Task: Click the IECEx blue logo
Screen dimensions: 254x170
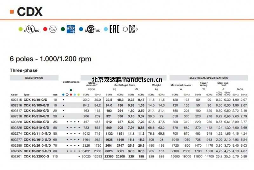Action: pyautogui.click(x=71, y=29)
